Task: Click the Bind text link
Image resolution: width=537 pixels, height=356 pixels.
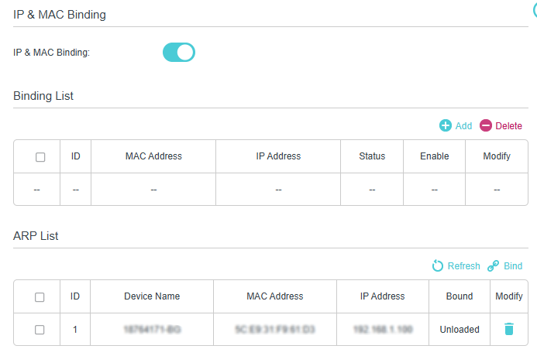Action: tap(513, 265)
